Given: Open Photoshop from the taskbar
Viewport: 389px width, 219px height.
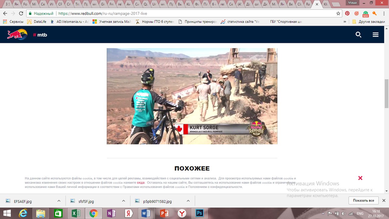Looking at the screenshot, I should tap(199, 213).
